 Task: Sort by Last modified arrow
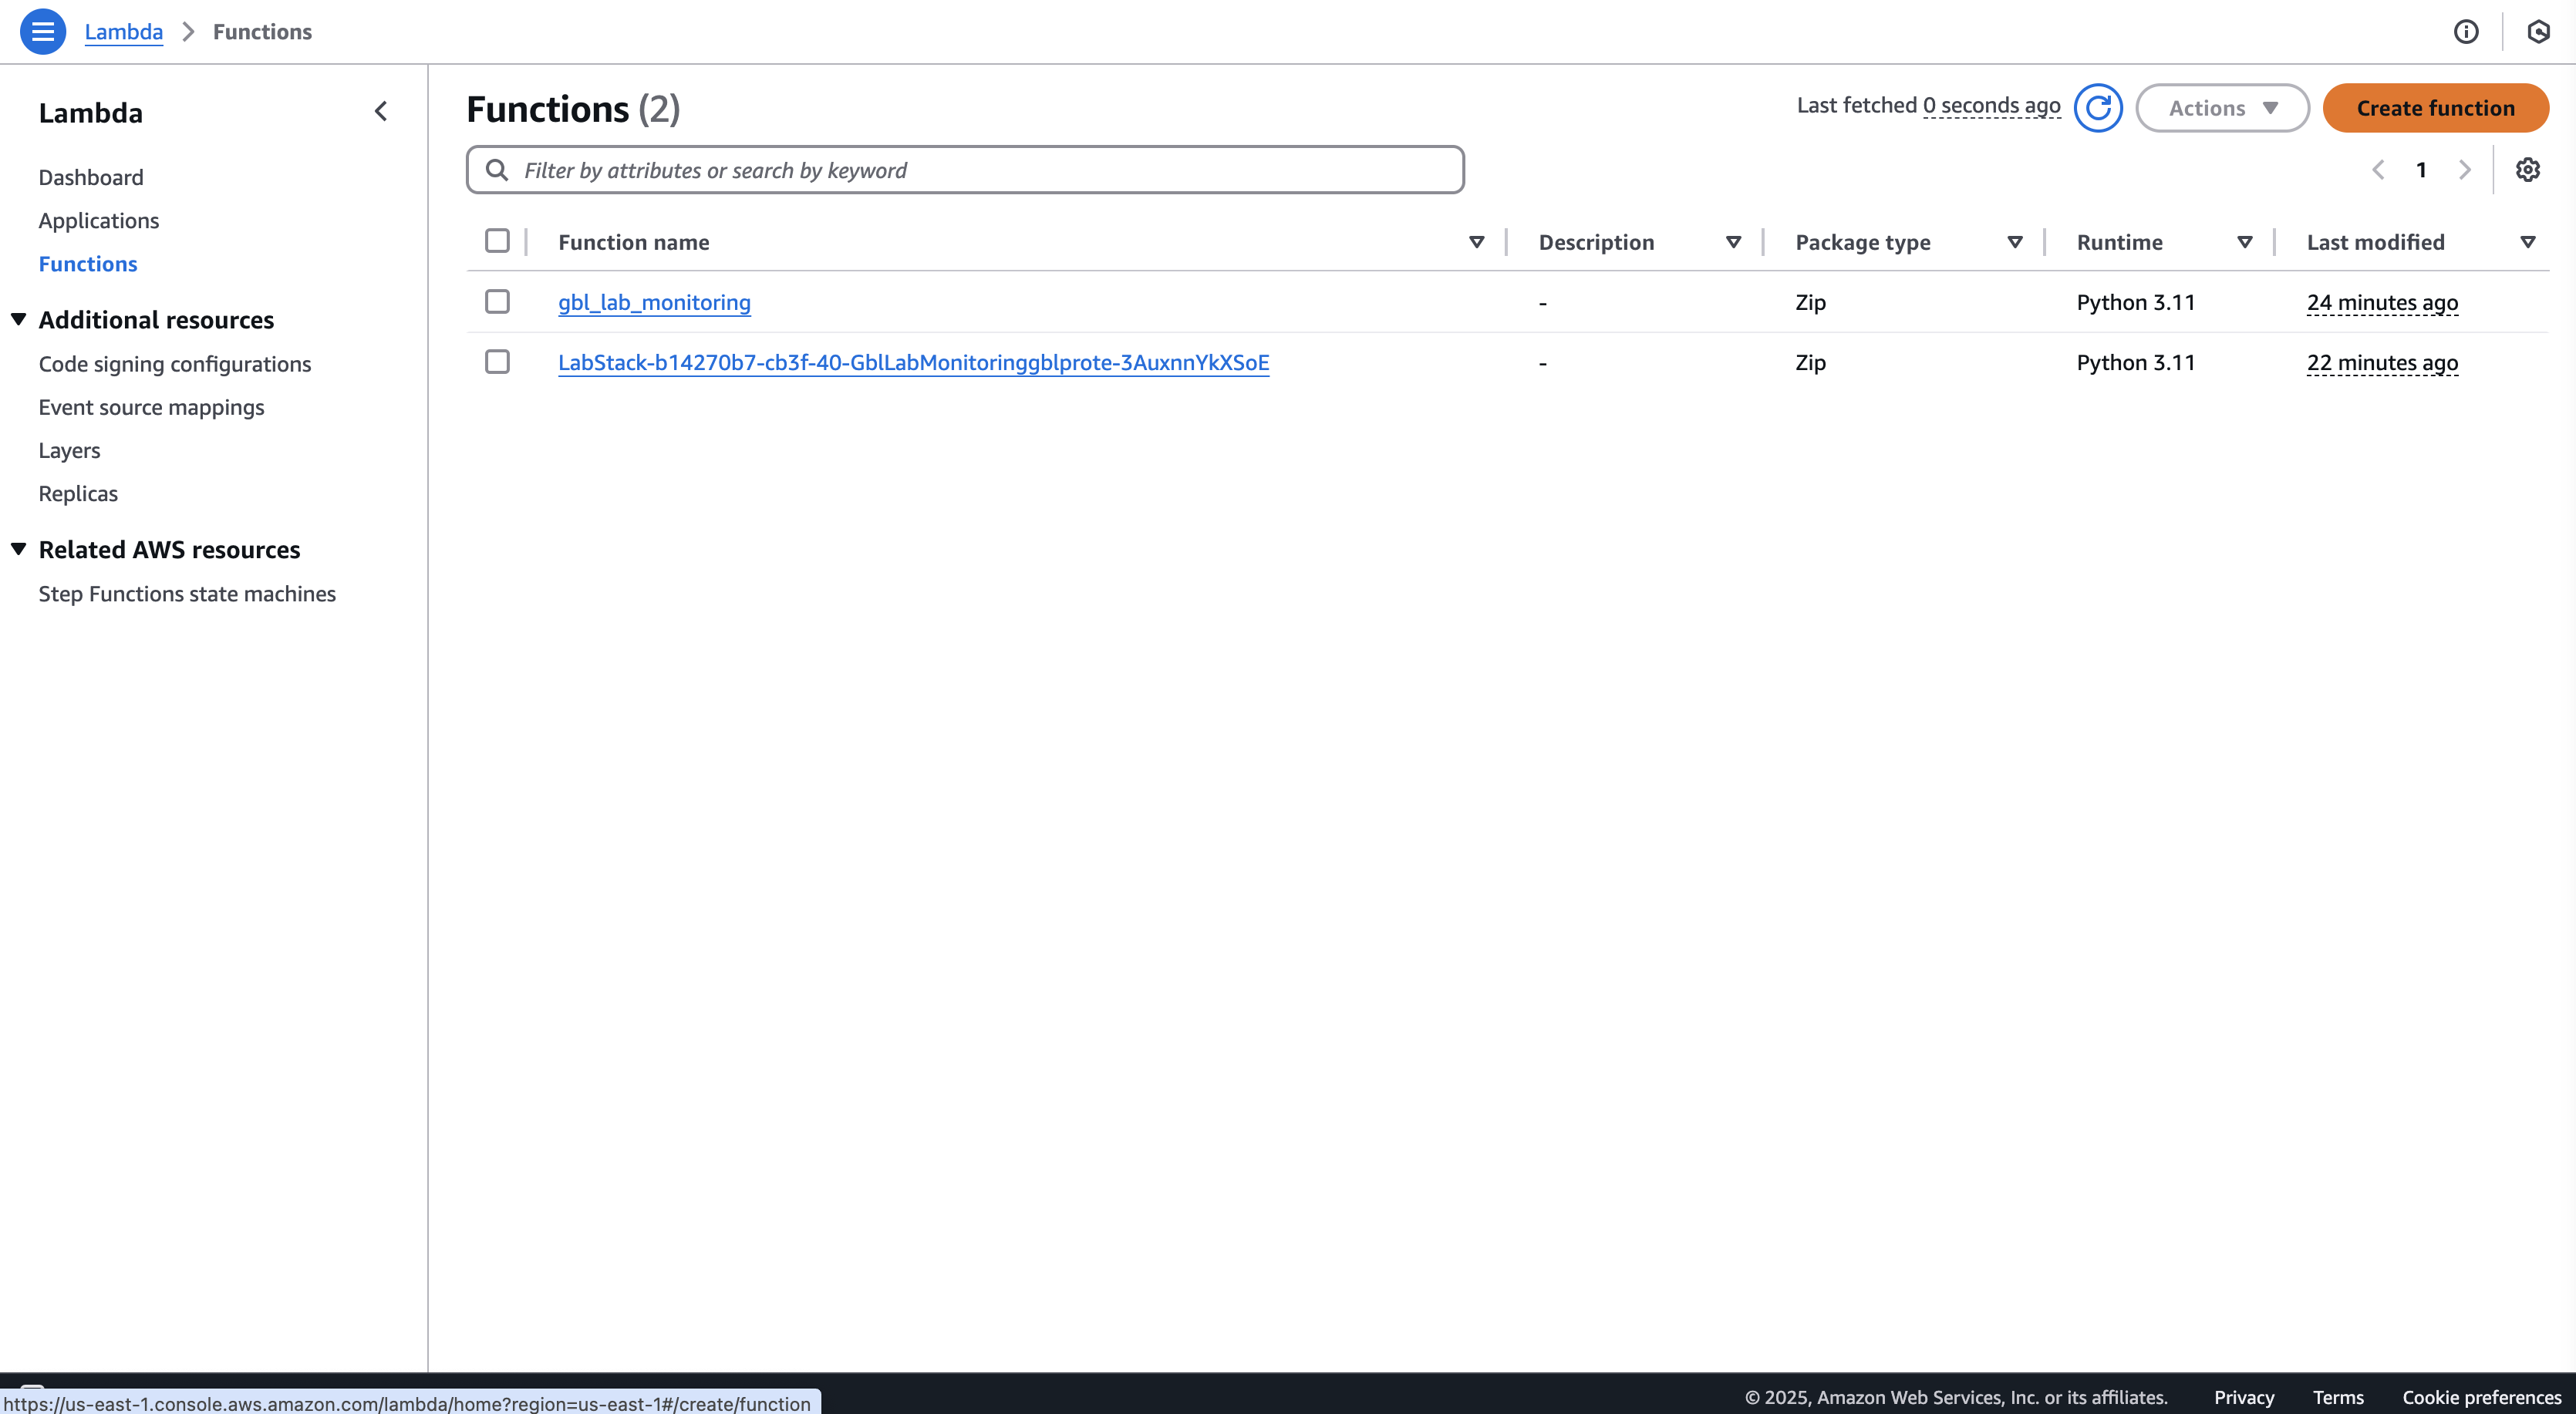click(x=2528, y=242)
